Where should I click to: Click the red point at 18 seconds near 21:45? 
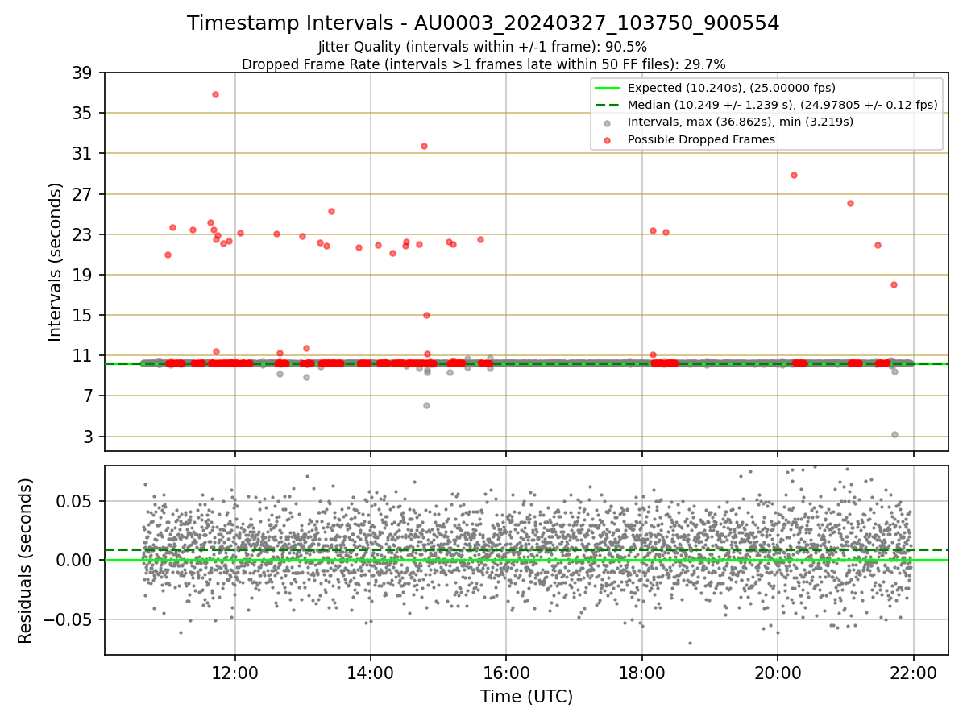coord(894,284)
